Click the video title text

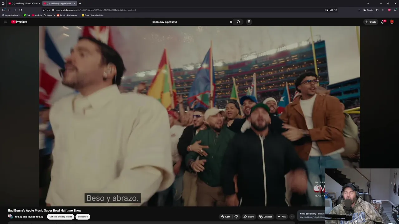[45, 211]
